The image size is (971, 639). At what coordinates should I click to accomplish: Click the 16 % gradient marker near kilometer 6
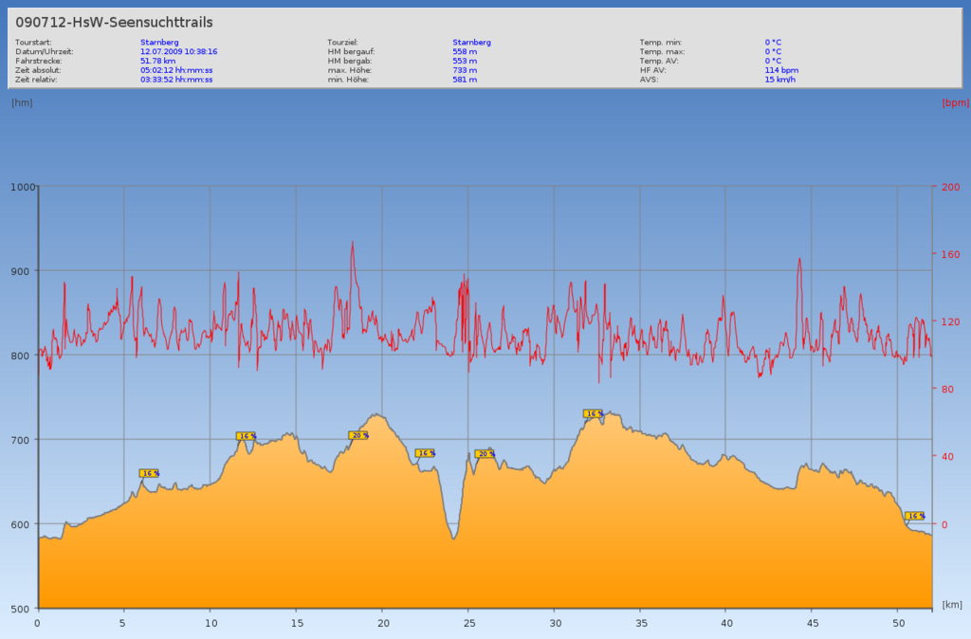[149, 473]
